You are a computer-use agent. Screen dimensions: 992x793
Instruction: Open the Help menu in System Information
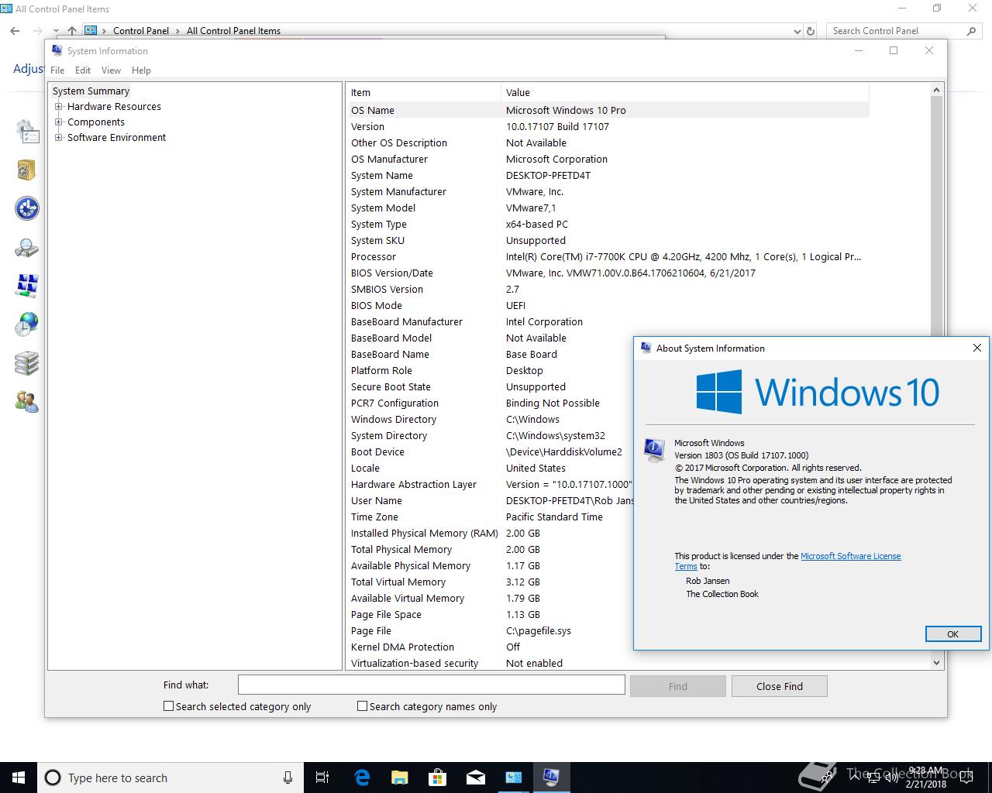(x=141, y=70)
